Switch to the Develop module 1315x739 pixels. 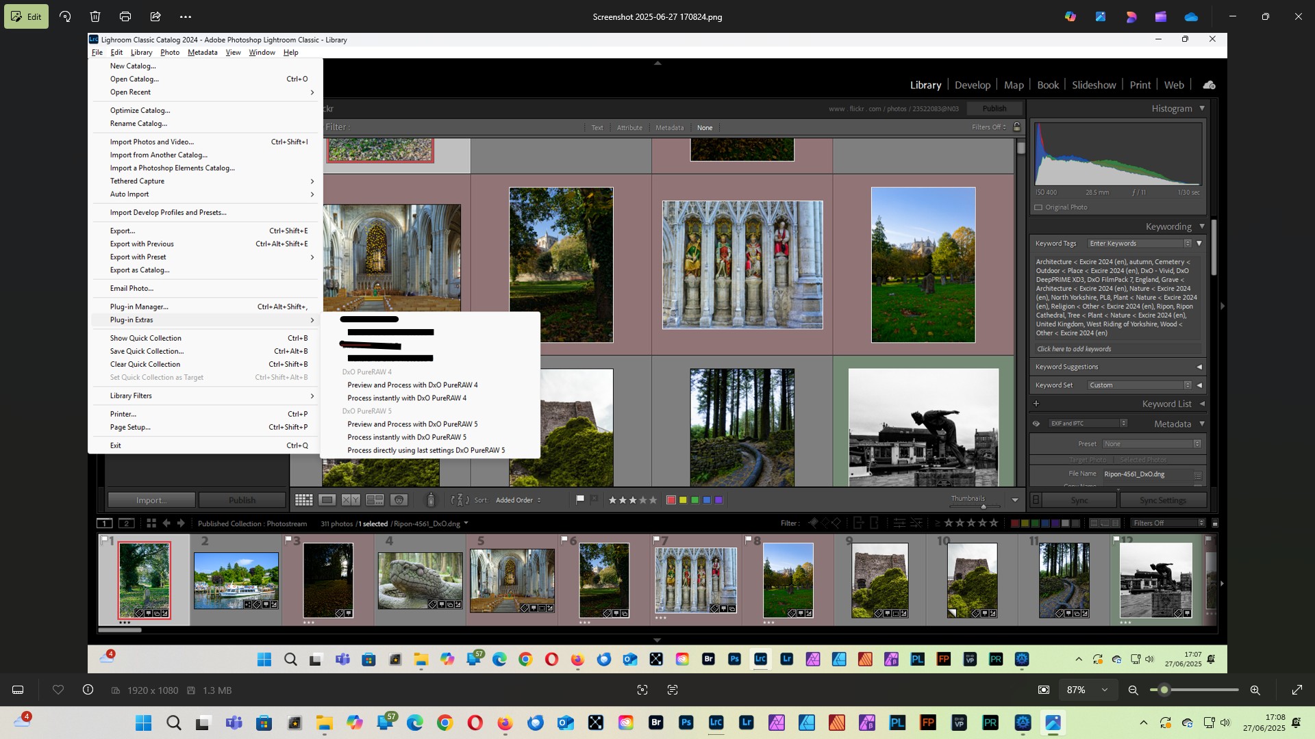coord(973,85)
